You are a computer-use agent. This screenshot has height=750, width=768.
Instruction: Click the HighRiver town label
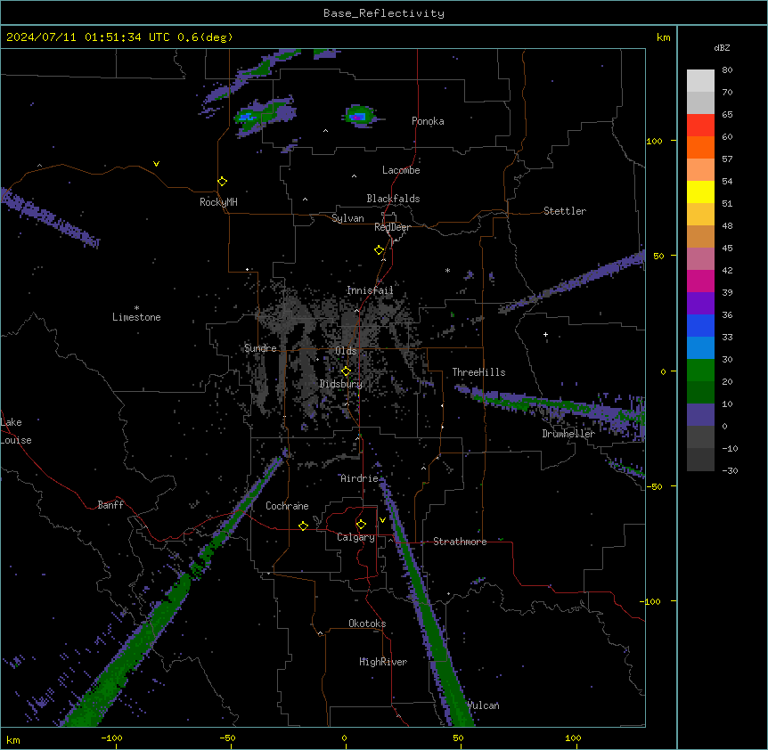[383, 662]
